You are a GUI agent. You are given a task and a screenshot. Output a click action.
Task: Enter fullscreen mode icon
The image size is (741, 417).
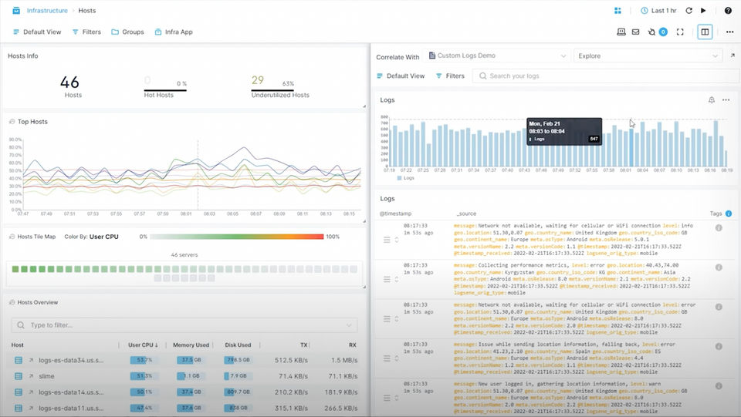point(680,32)
